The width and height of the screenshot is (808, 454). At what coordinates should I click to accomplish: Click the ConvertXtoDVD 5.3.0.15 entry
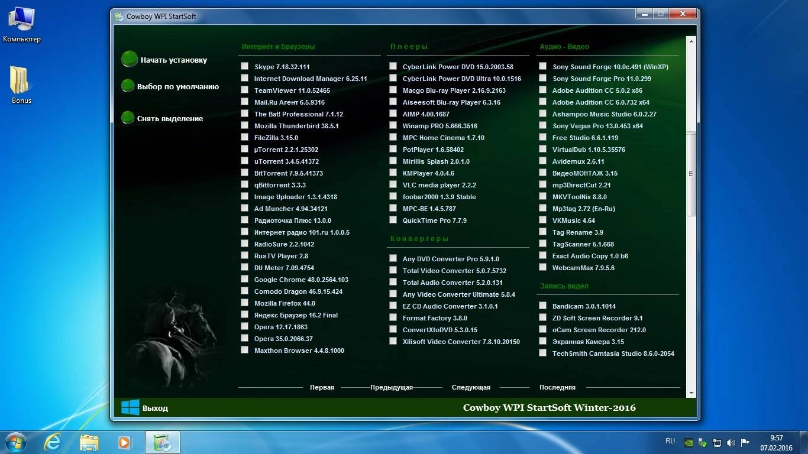coord(440,330)
